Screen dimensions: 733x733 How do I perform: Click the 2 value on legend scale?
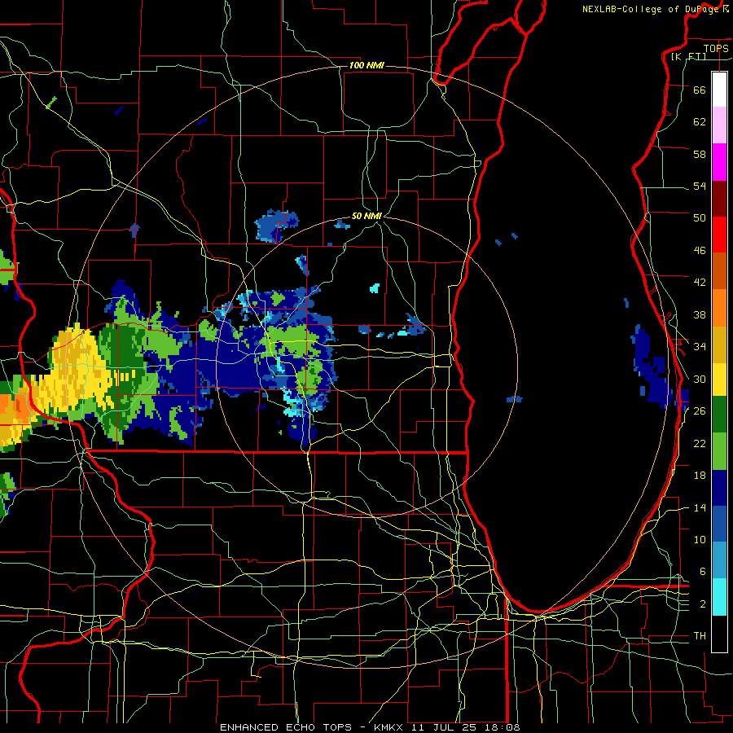click(x=702, y=604)
